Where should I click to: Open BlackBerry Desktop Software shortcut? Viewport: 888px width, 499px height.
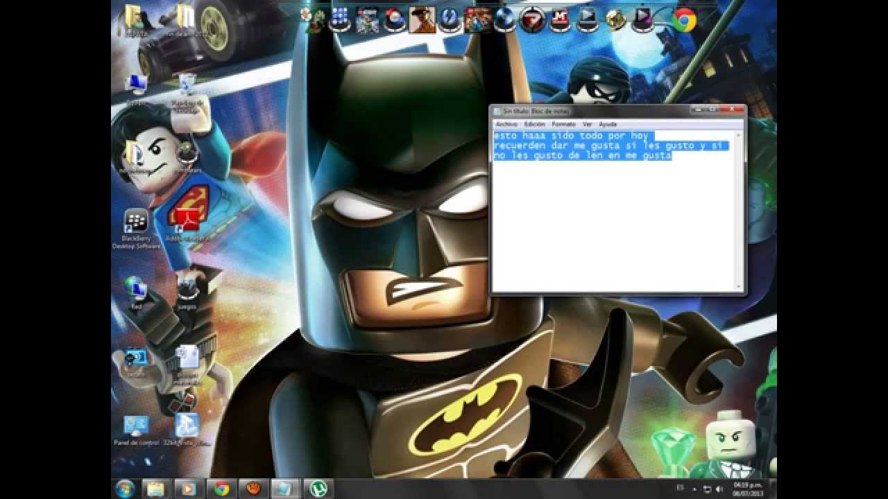136,229
